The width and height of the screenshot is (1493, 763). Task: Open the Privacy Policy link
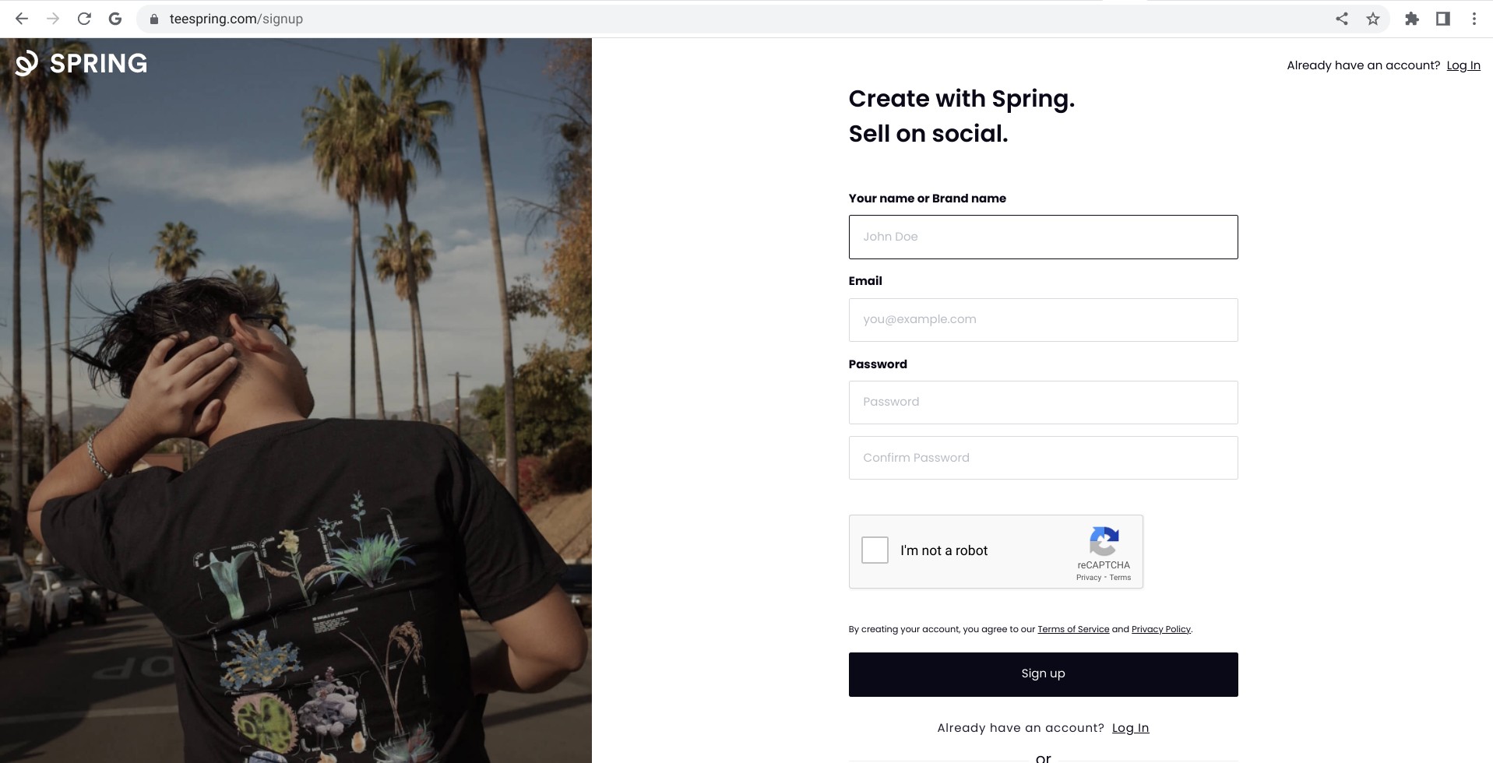(x=1160, y=629)
